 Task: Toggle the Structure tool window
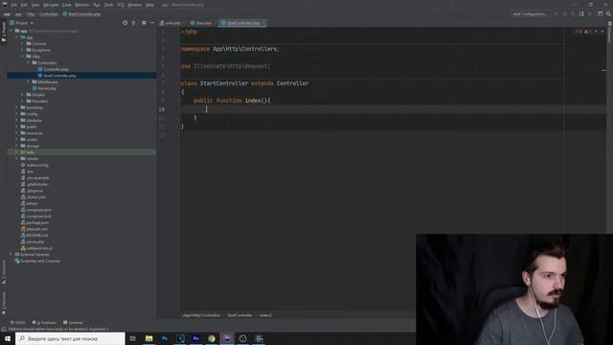coord(4,272)
